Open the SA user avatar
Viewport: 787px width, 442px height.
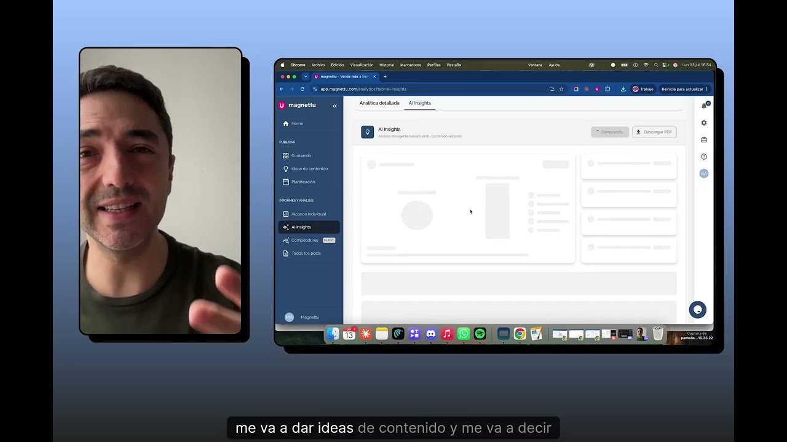coord(704,174)
